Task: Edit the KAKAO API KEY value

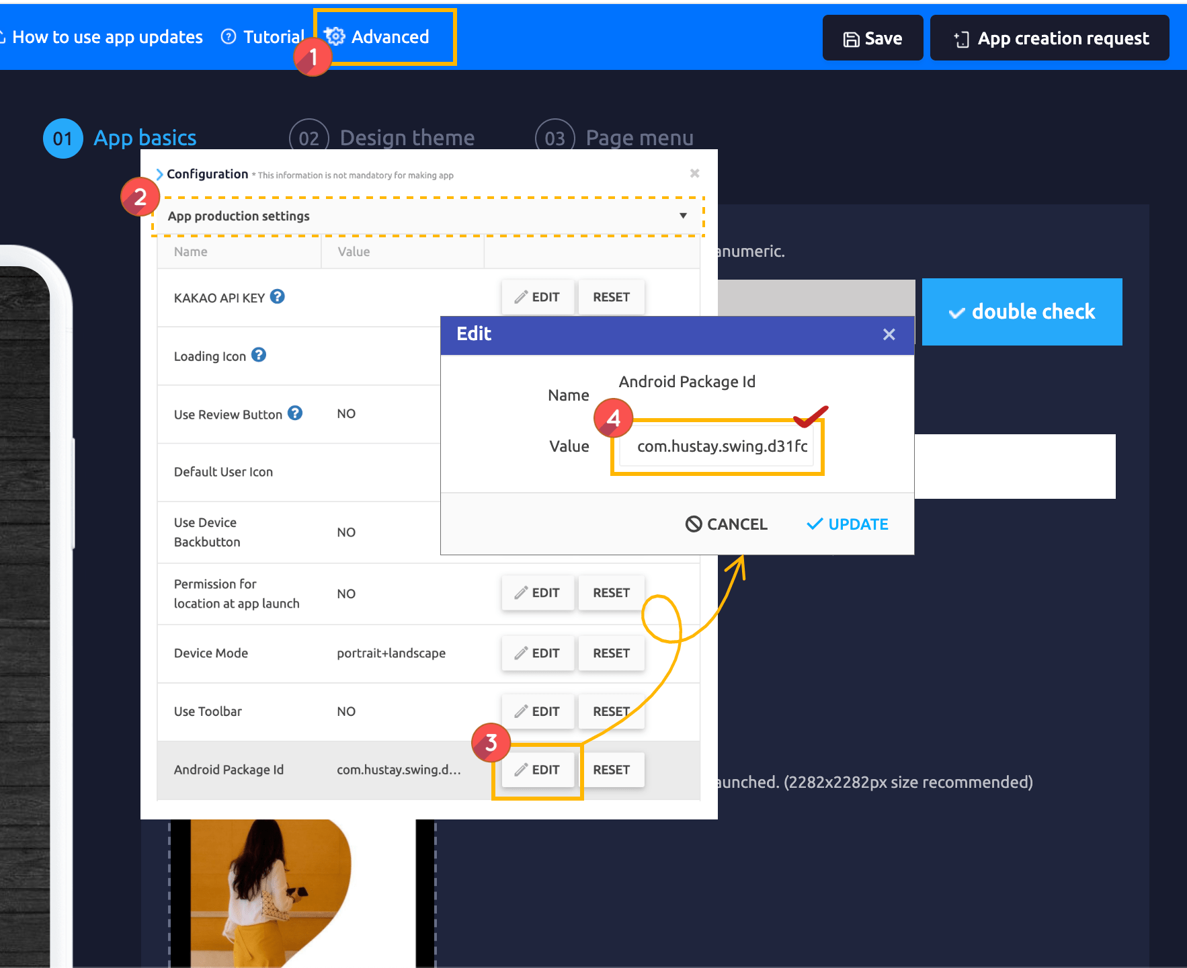Action: 537,297
